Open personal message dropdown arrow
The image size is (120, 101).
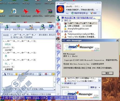[97, 10]
